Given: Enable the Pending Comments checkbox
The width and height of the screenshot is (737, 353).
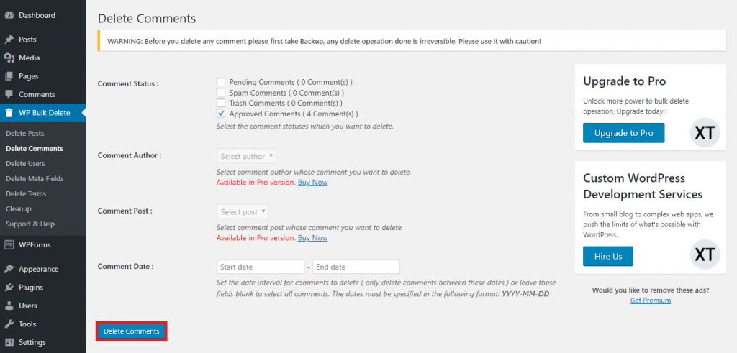Looking at the screenshot, I should 221,82.
